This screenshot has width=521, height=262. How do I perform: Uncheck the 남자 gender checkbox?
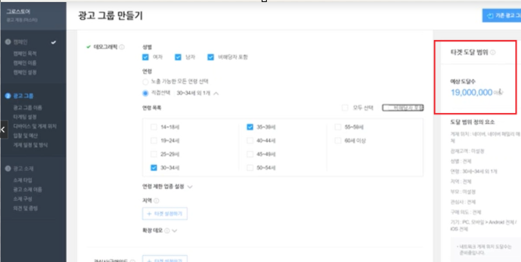[178, 57]
